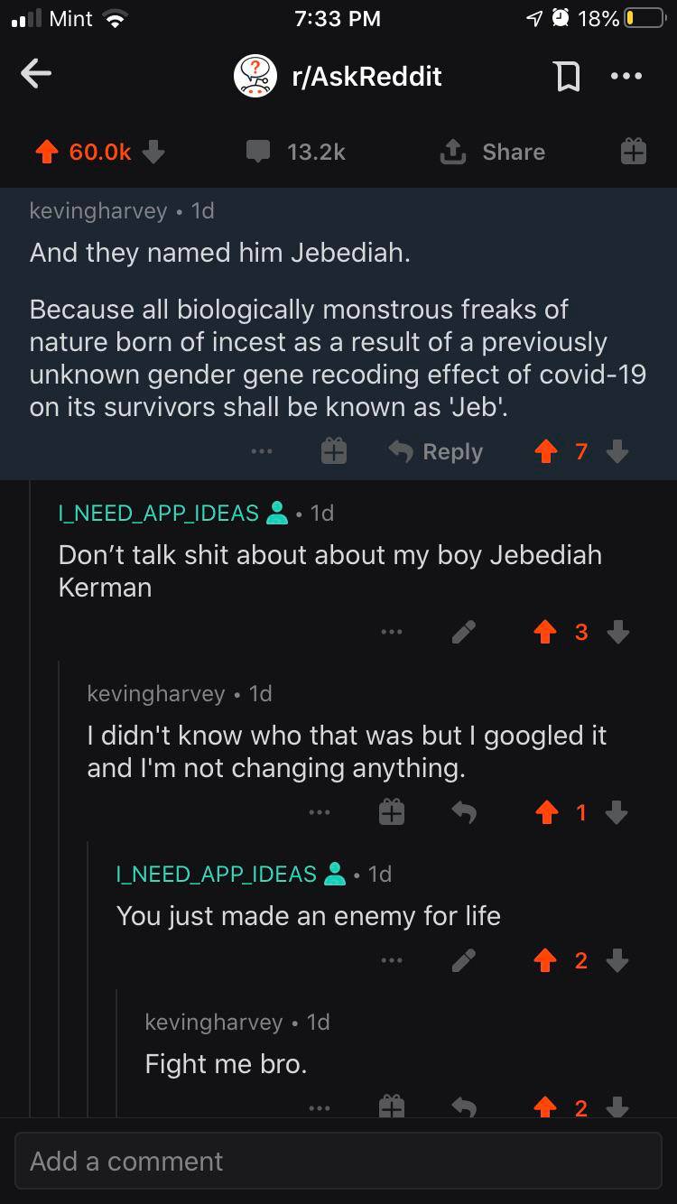Award the 'googled it' comment with gift icon

(x=391, y=813)
